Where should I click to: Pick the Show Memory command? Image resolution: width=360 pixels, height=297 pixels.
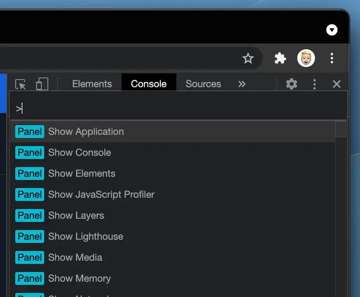(x=173, y=279)
